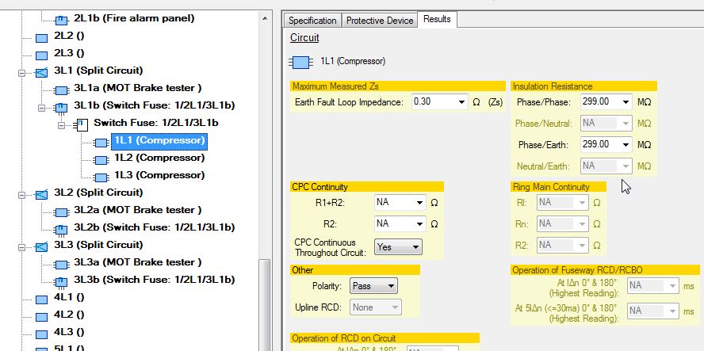704x351 pixels.
Task: Click the blue icon beside 2L3 ()
Action: [x=41, y=55]
